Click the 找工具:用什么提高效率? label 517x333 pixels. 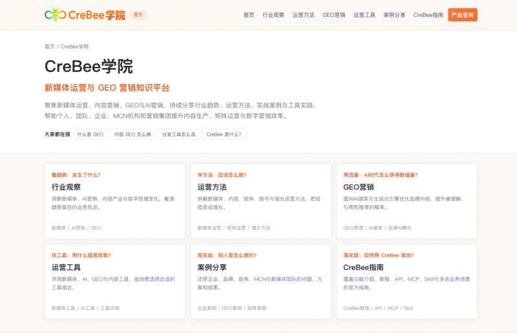[x=81, y=255]
